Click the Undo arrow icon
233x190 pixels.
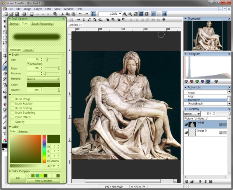81,14
